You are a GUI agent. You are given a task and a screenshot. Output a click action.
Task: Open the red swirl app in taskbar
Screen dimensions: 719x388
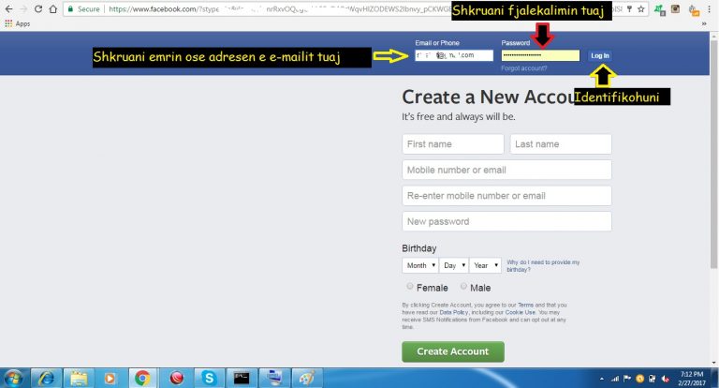(177, 378)
